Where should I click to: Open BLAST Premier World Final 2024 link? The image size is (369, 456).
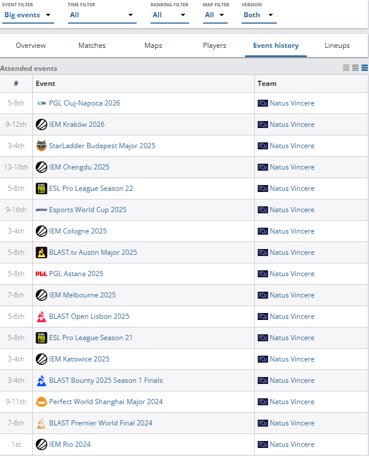tap(100, 423)
